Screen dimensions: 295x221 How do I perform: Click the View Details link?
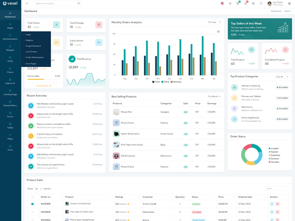tap(44, 85)
